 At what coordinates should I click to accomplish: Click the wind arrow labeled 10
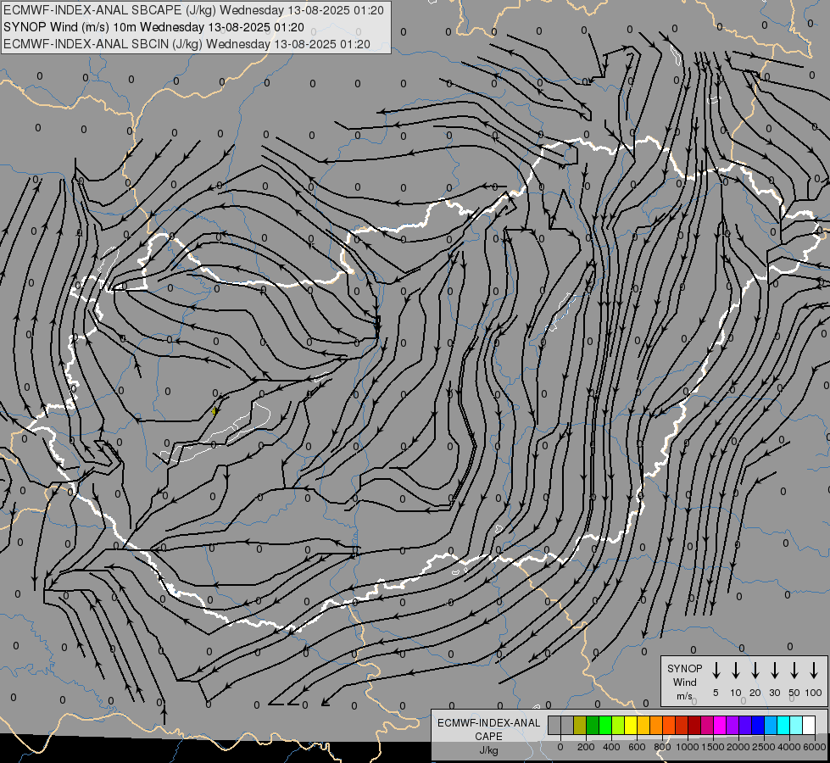point(735,671)
